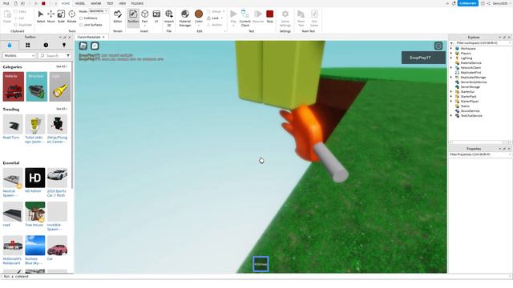Click the round more-options icon at viewport corner
Screen dimensions: 513x288
click(x=438, y=46)
